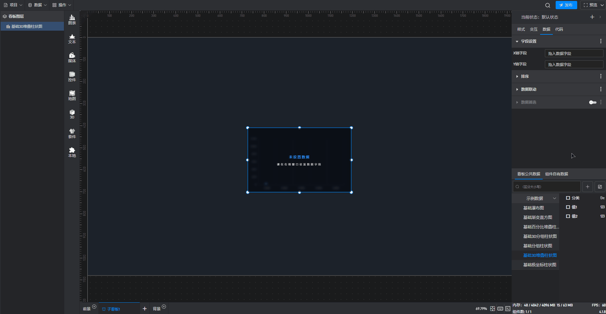The width and height of the screenshot is (606, 314).
Task: Open the 媒体 media components icon
Action: [x=72, y=57]
